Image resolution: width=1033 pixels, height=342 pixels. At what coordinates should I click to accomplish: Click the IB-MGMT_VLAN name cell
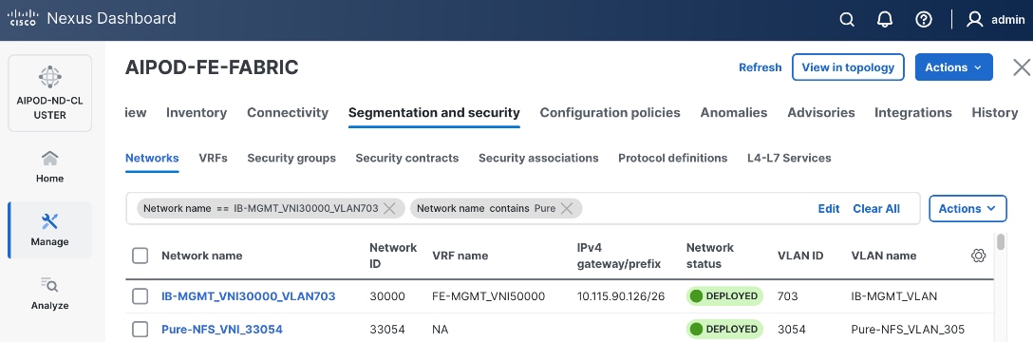pyautogui.click(x=894, y=296)
